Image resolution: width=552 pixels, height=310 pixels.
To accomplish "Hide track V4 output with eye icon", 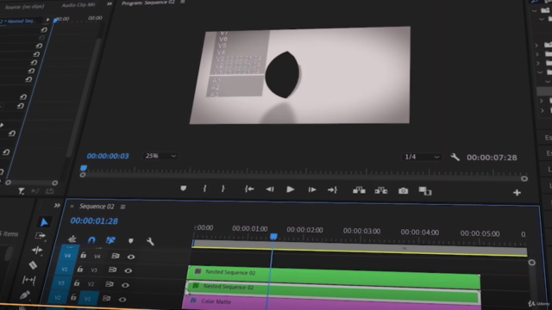I will tap(131, 257).
